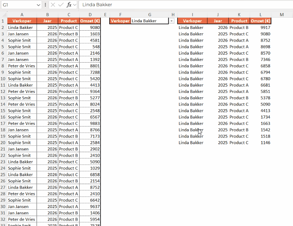Image resolution: width=293 pixels, height=226 pixels.
Task: Select column L header
Action: tap(260, 15)
